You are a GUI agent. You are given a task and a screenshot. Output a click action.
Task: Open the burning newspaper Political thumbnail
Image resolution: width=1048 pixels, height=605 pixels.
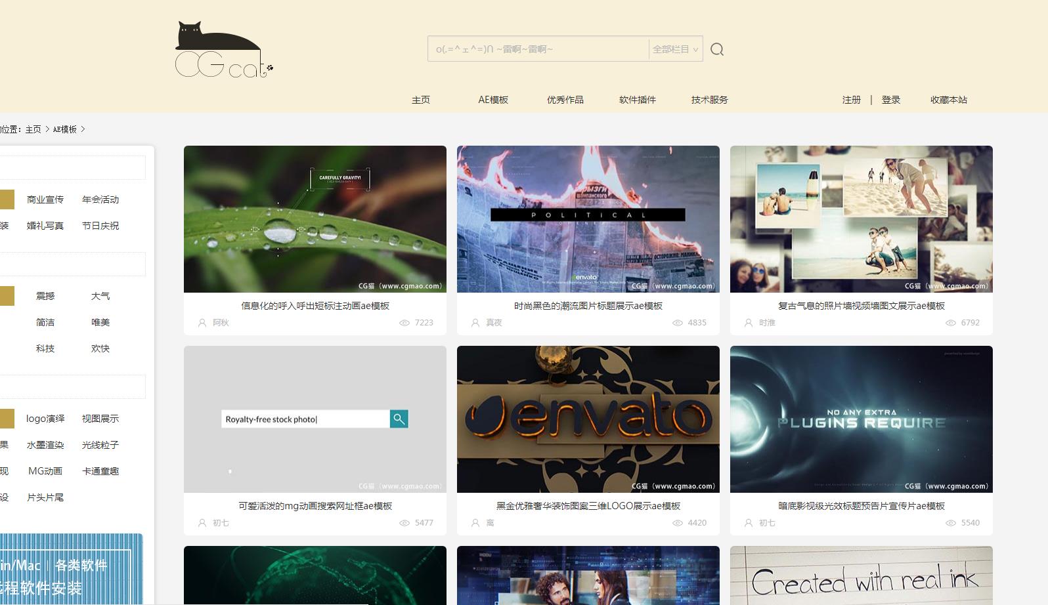point(588,219)
